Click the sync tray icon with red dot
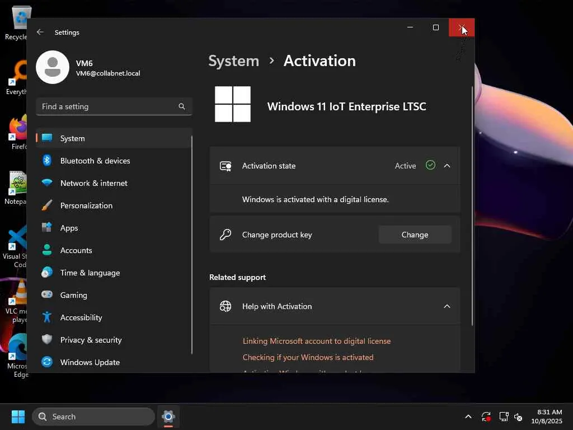This screenshot has height=430, width=573. tap(486, 417)
